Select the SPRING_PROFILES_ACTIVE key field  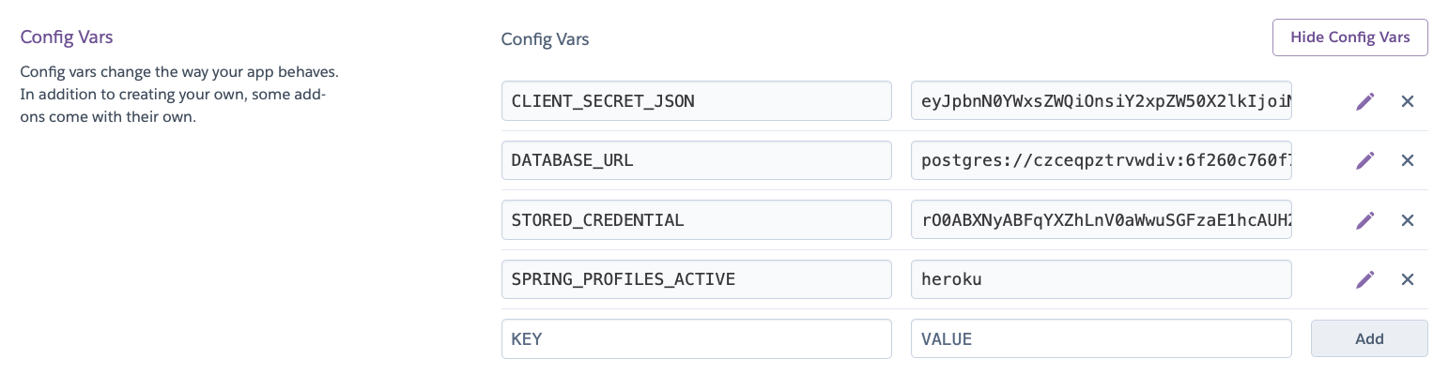pyautogui.click(x=697, y=279)
